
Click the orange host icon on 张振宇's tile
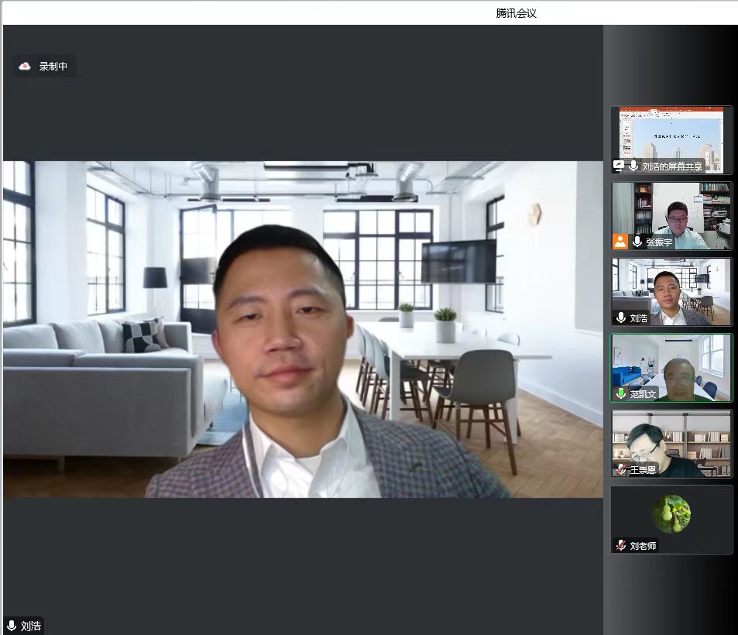click(620, 242)
